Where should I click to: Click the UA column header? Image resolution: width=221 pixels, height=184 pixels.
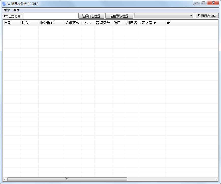point(192,23)
